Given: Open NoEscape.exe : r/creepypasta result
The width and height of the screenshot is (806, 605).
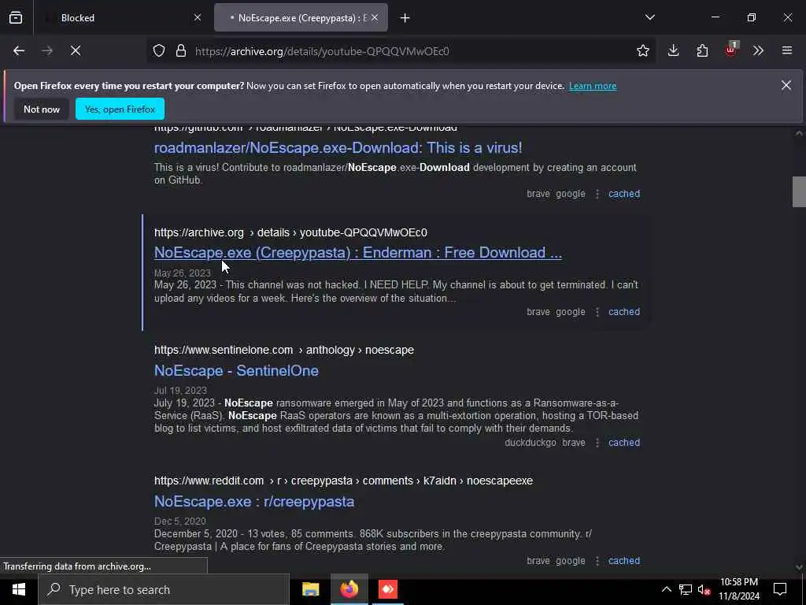Looking at the screenshot, I should point(254,501).
